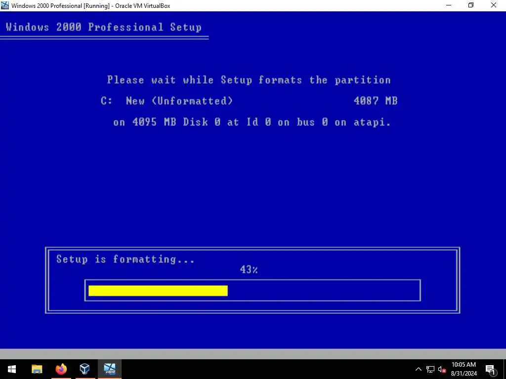Open the Windows Start menu
This screenshot has height=379, width=506.
coord(12,369)
